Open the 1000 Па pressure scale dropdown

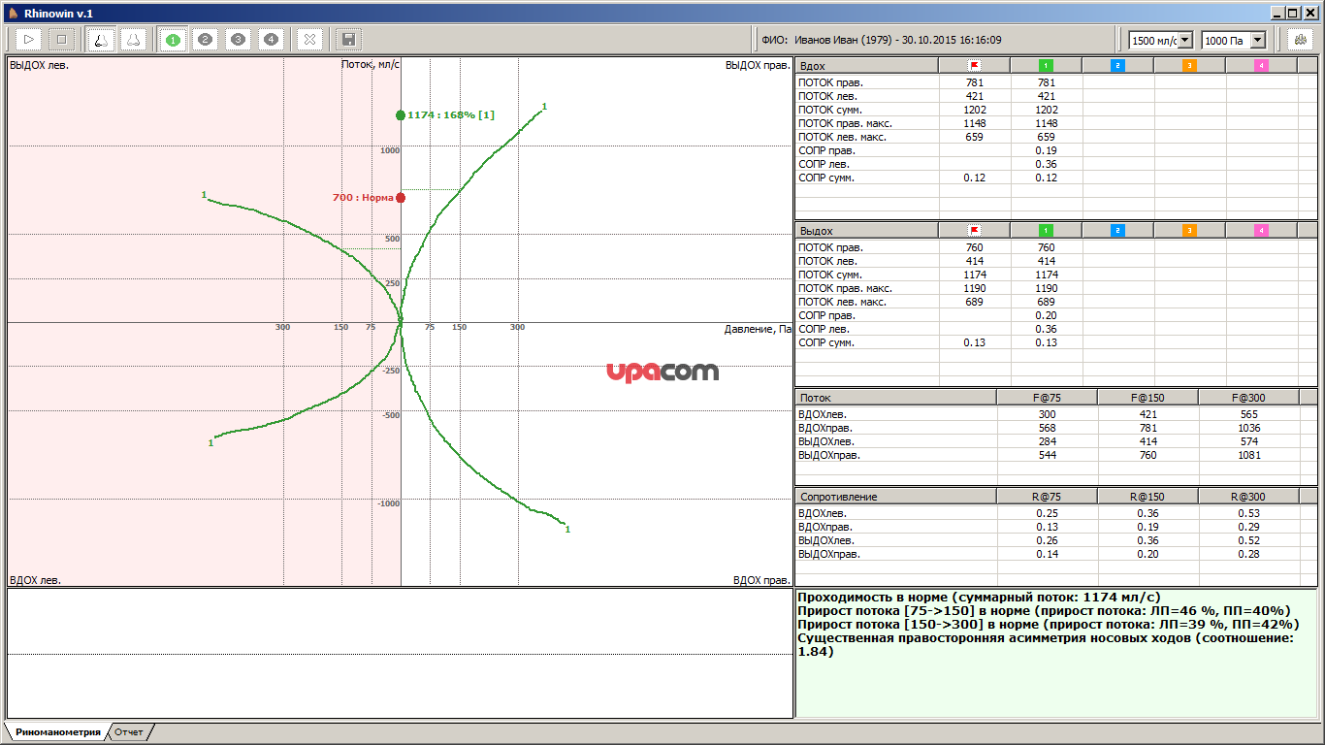point(1257,40)
